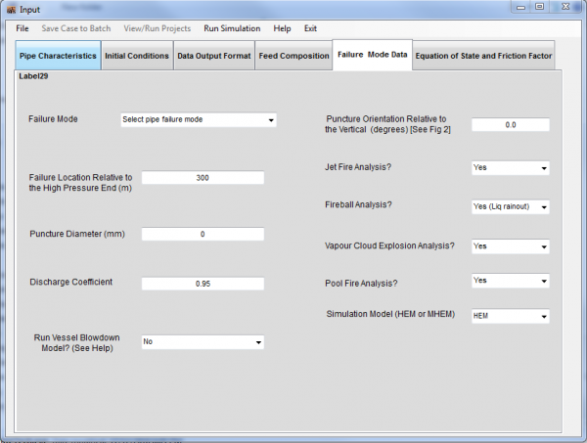Click the Discharge Coefficient field
This screenshot has height=443, width=587.
click(x=203, y=284)
